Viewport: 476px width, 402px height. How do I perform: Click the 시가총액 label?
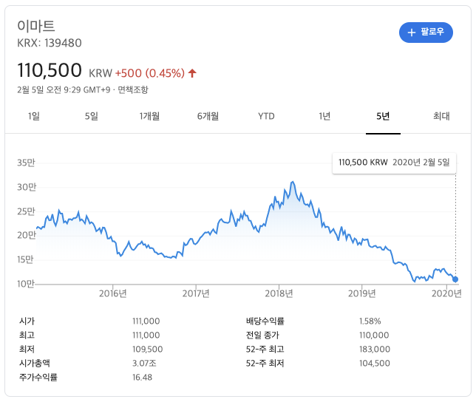35,363
